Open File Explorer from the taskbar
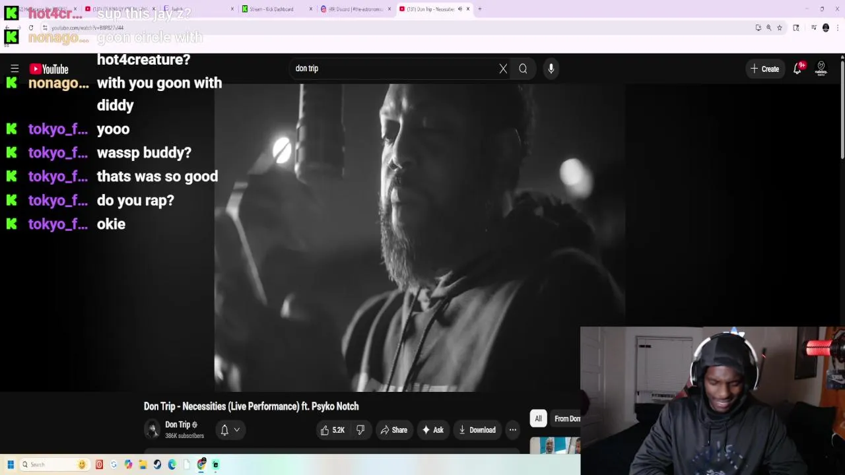The width and height of the screenshot is (845, 475). click(143, 464)
